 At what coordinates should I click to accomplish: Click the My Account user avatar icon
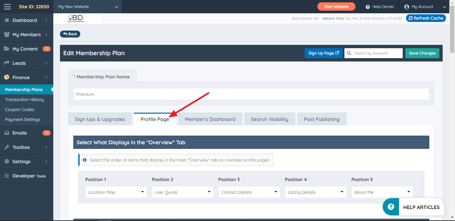(406, 7)
